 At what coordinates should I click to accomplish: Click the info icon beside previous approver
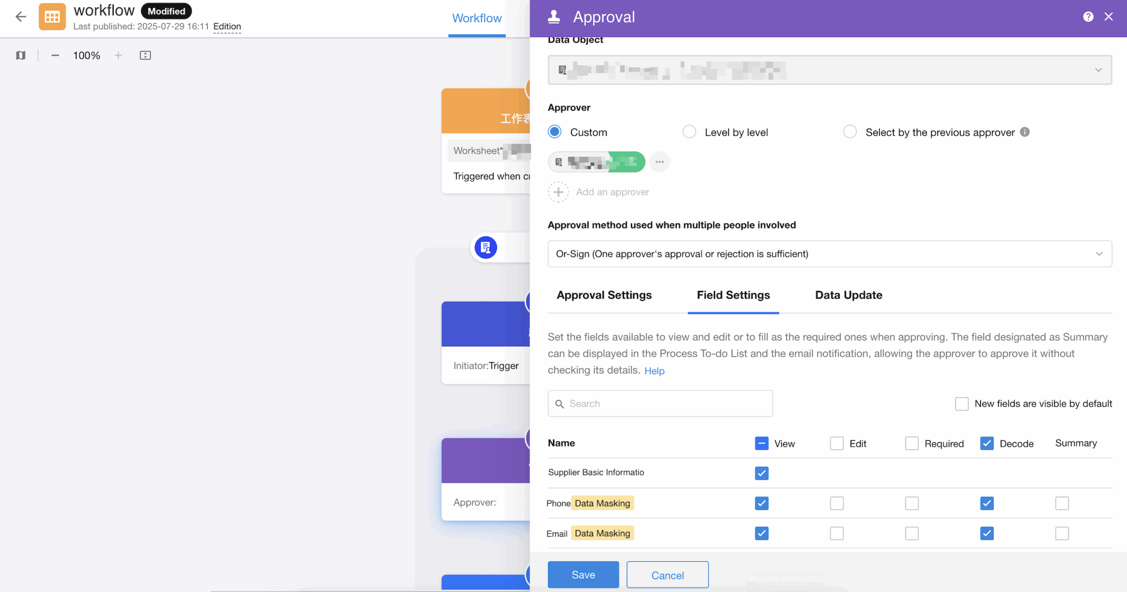[1025, 132]
